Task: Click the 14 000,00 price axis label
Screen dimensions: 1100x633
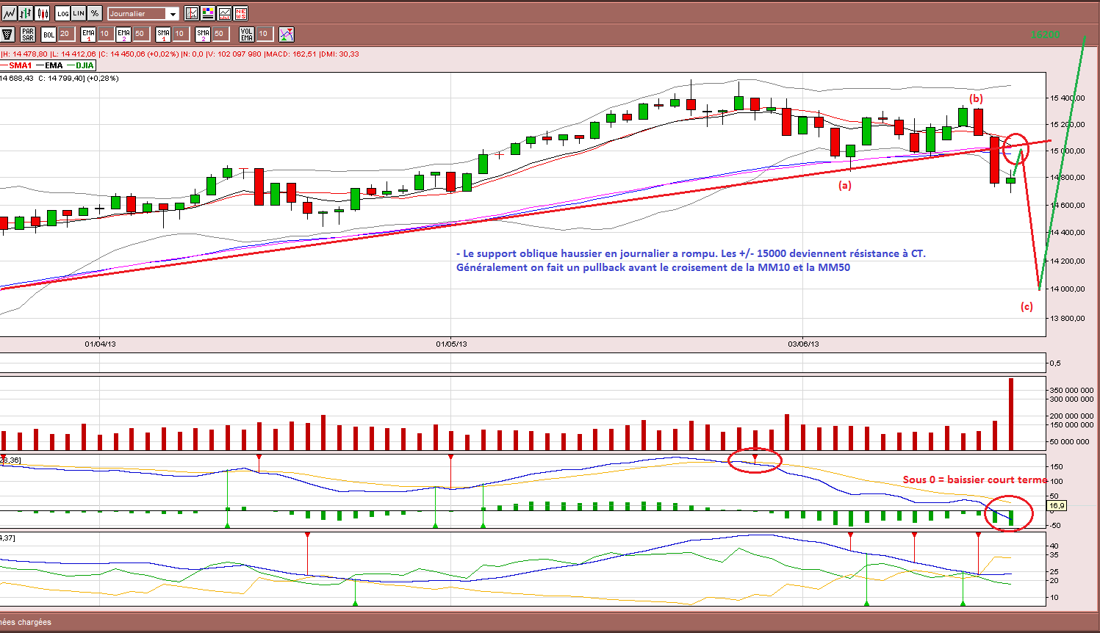Action: pyautogui.click(x=1067, y=289)
